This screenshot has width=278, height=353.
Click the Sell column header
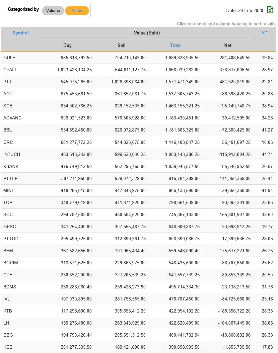[x=122, y=45]
